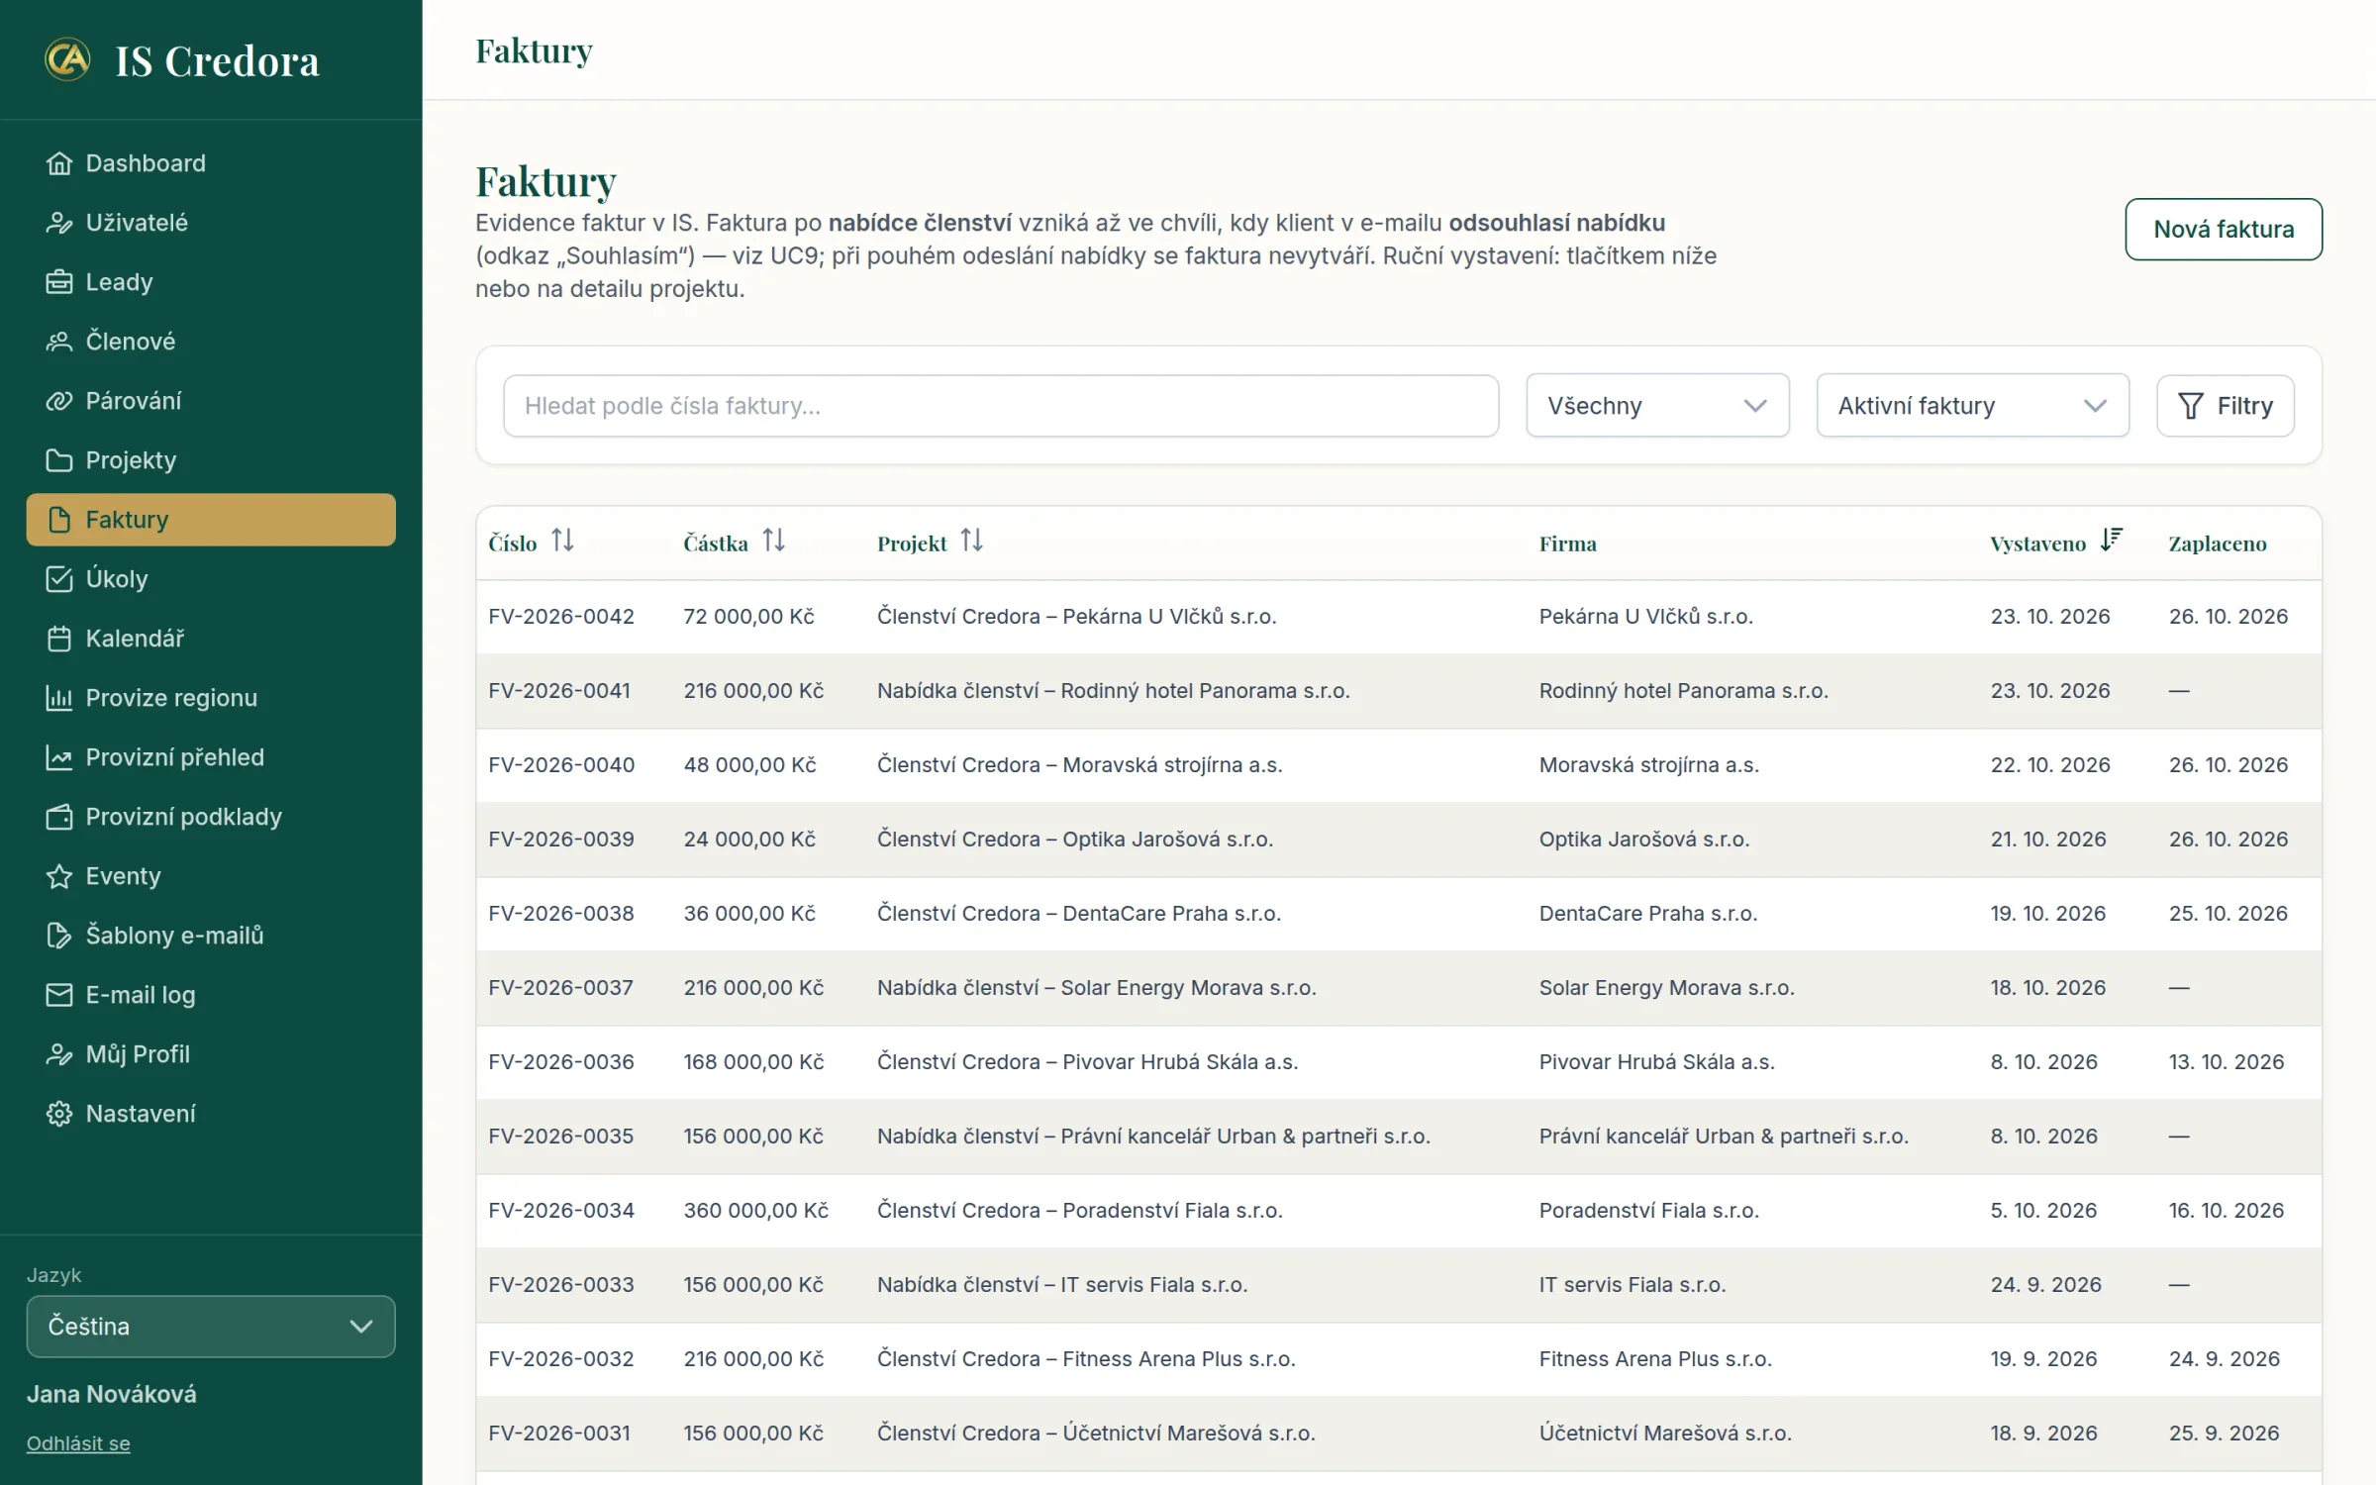This screenshot has height=1485, width=2376.
Task: Open Dashboard via its home icon
Action: coord(59,163)
